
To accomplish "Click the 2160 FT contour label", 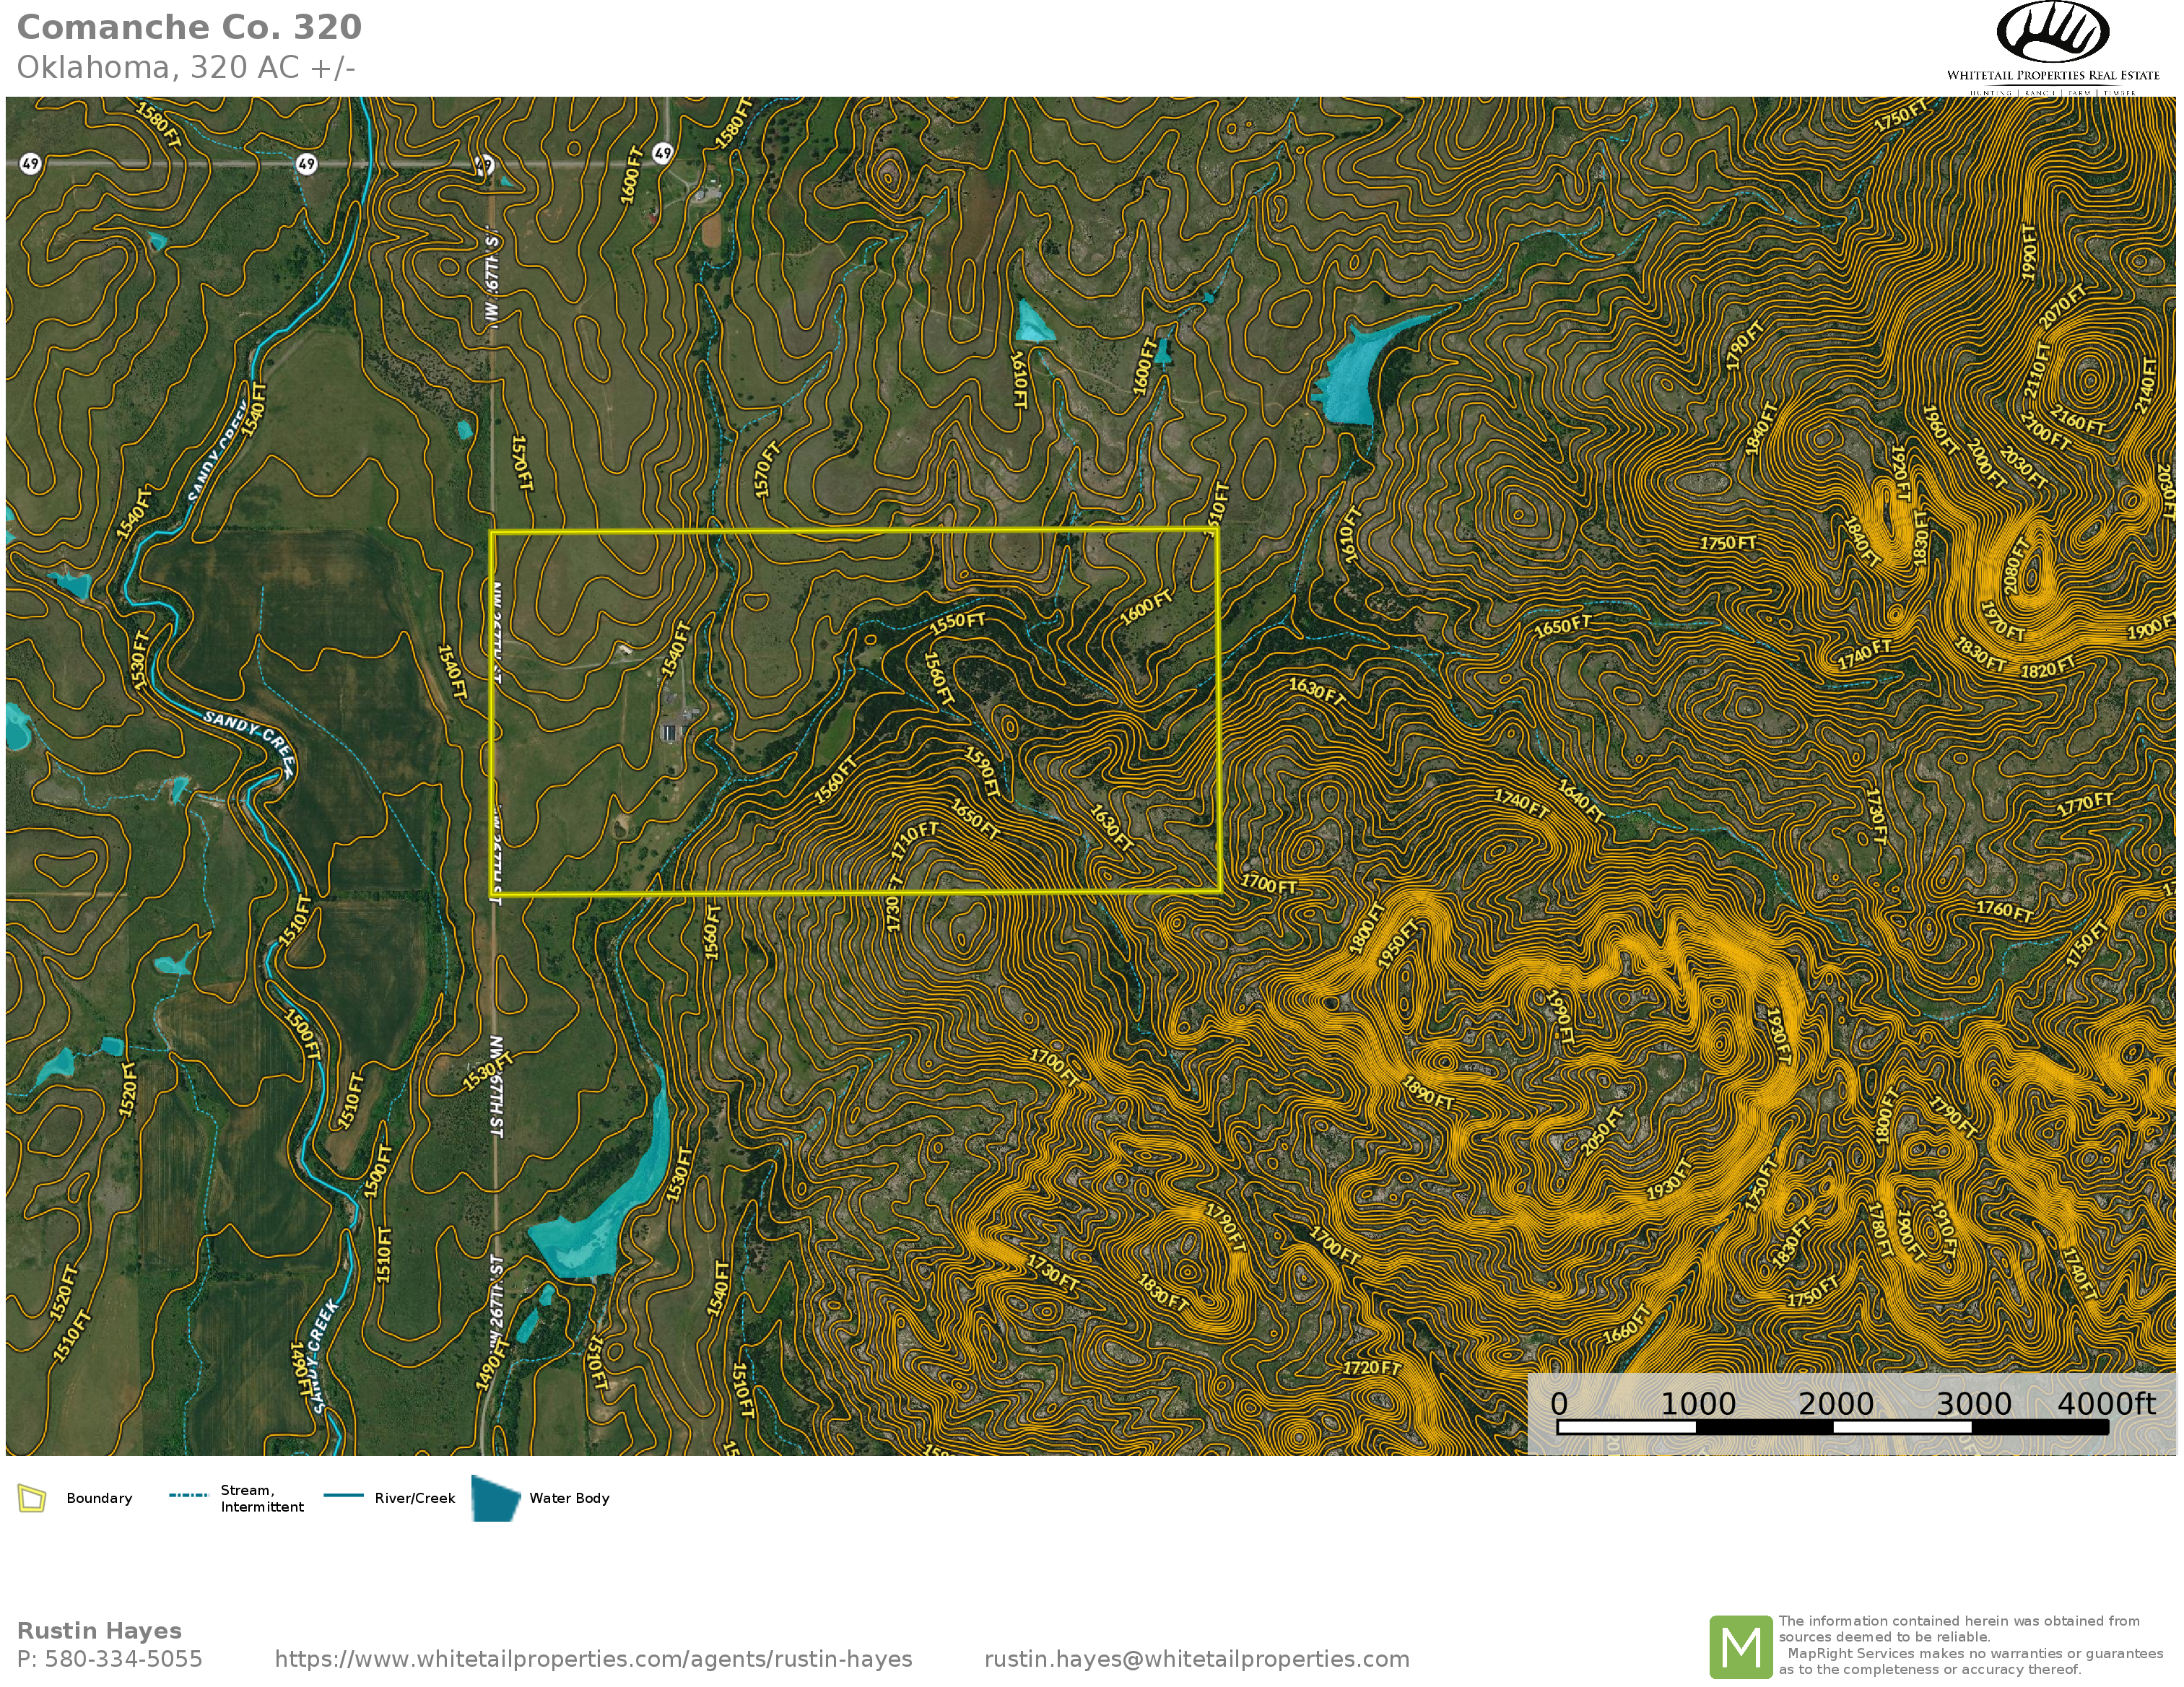I will pyautogui.click(x=2077, y=421).
